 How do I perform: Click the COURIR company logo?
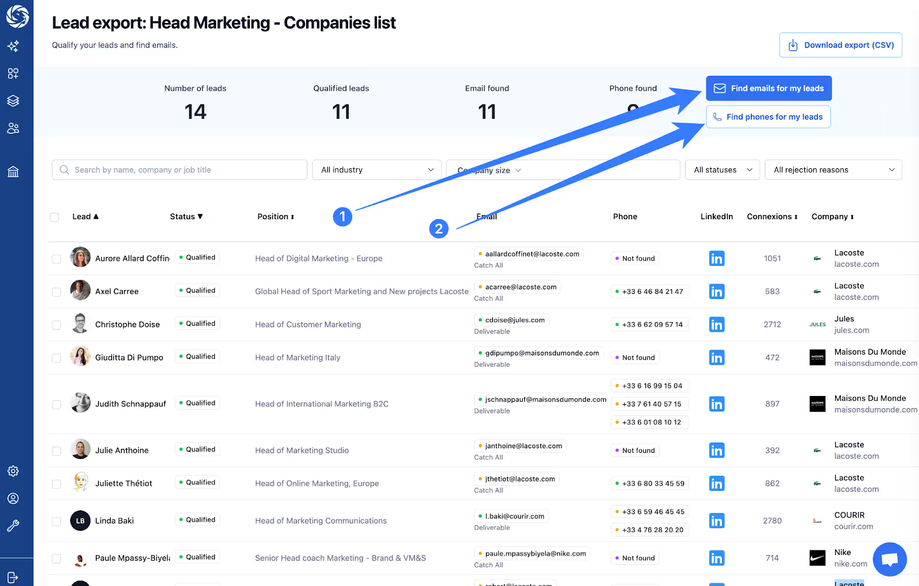pyautogui.click(x=817, y=521)
